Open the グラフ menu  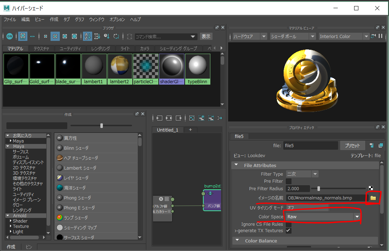coord(80,19)
